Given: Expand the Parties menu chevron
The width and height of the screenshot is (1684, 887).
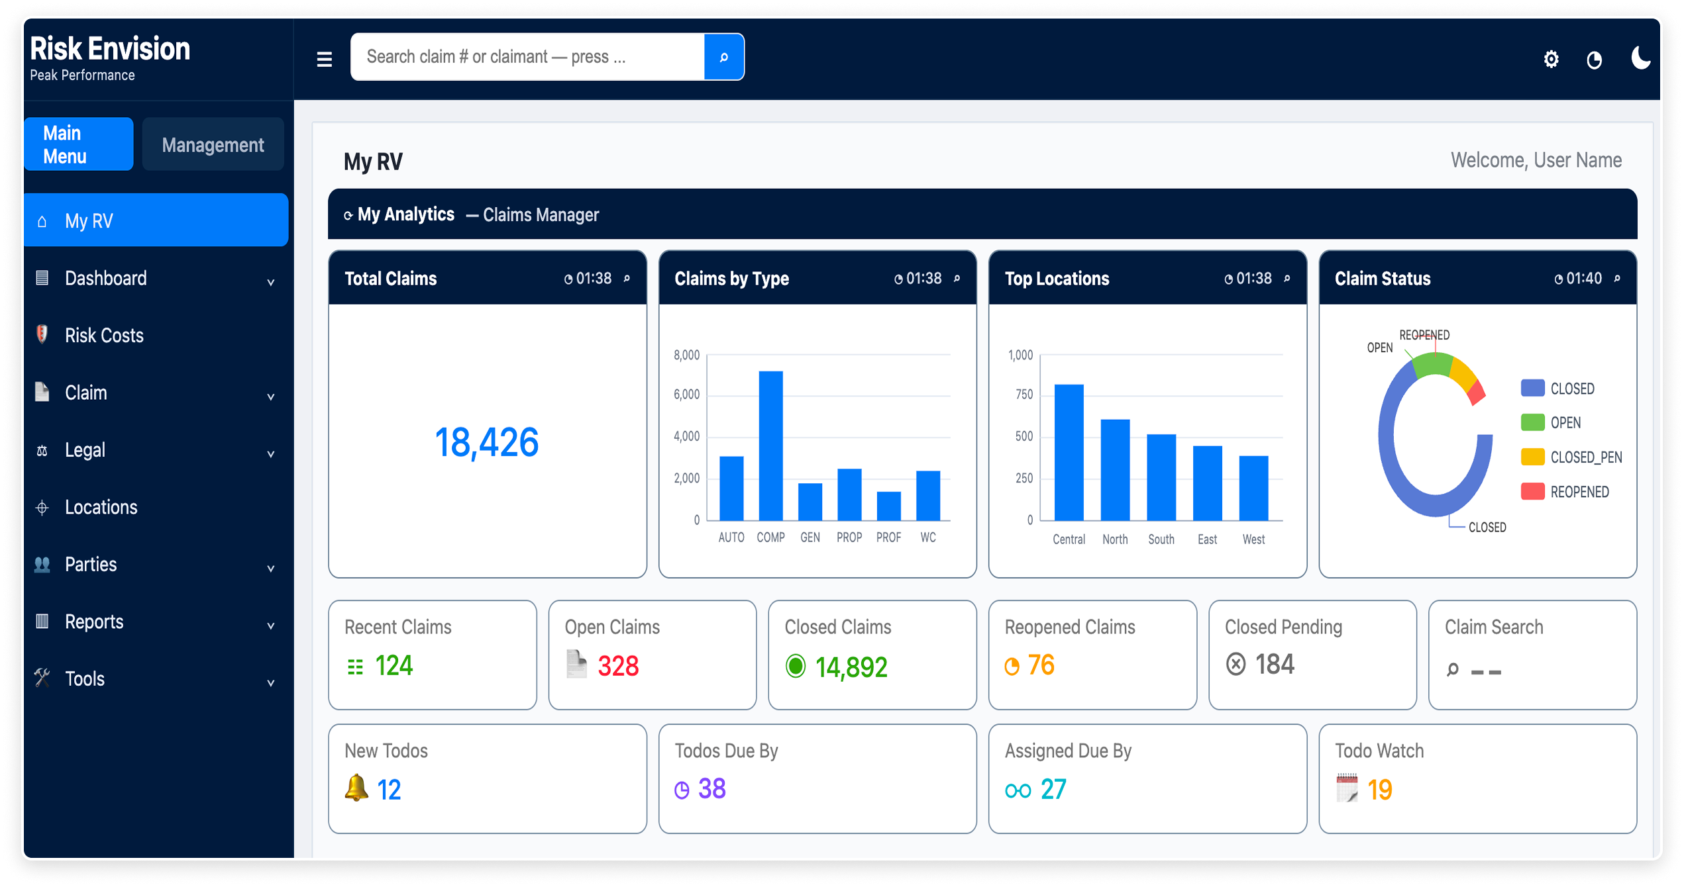Looking at the screenshot, I should click(x=270, y=567).
